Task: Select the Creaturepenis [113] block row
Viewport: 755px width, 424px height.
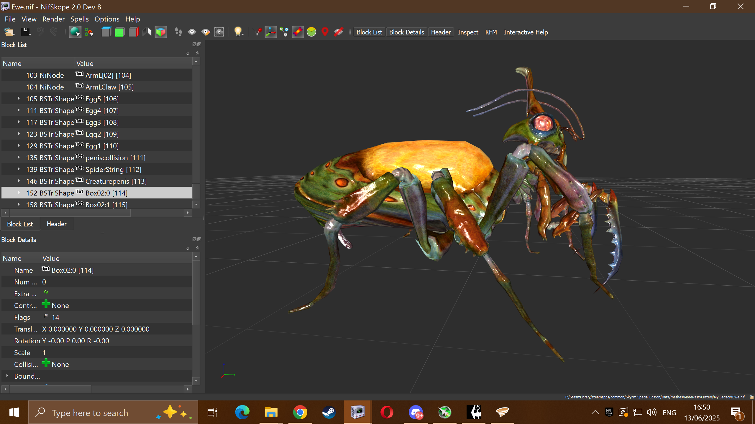Action: (116, 181)
